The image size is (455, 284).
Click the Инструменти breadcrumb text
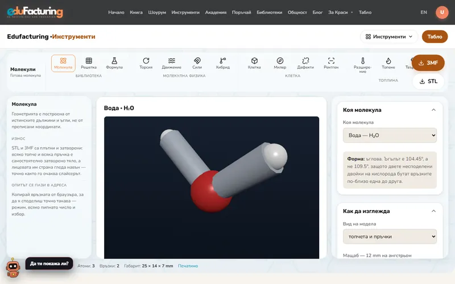pyautogui.click(x=73, y=36)
